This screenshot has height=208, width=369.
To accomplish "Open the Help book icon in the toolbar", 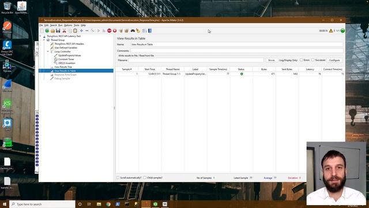I will [150, 31].
